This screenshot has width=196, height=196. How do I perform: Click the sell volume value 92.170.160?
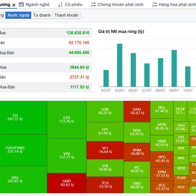click(79, 43)
